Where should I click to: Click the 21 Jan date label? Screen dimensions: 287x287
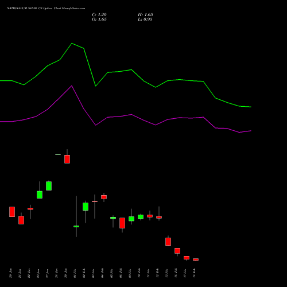(x=20, y=273)
